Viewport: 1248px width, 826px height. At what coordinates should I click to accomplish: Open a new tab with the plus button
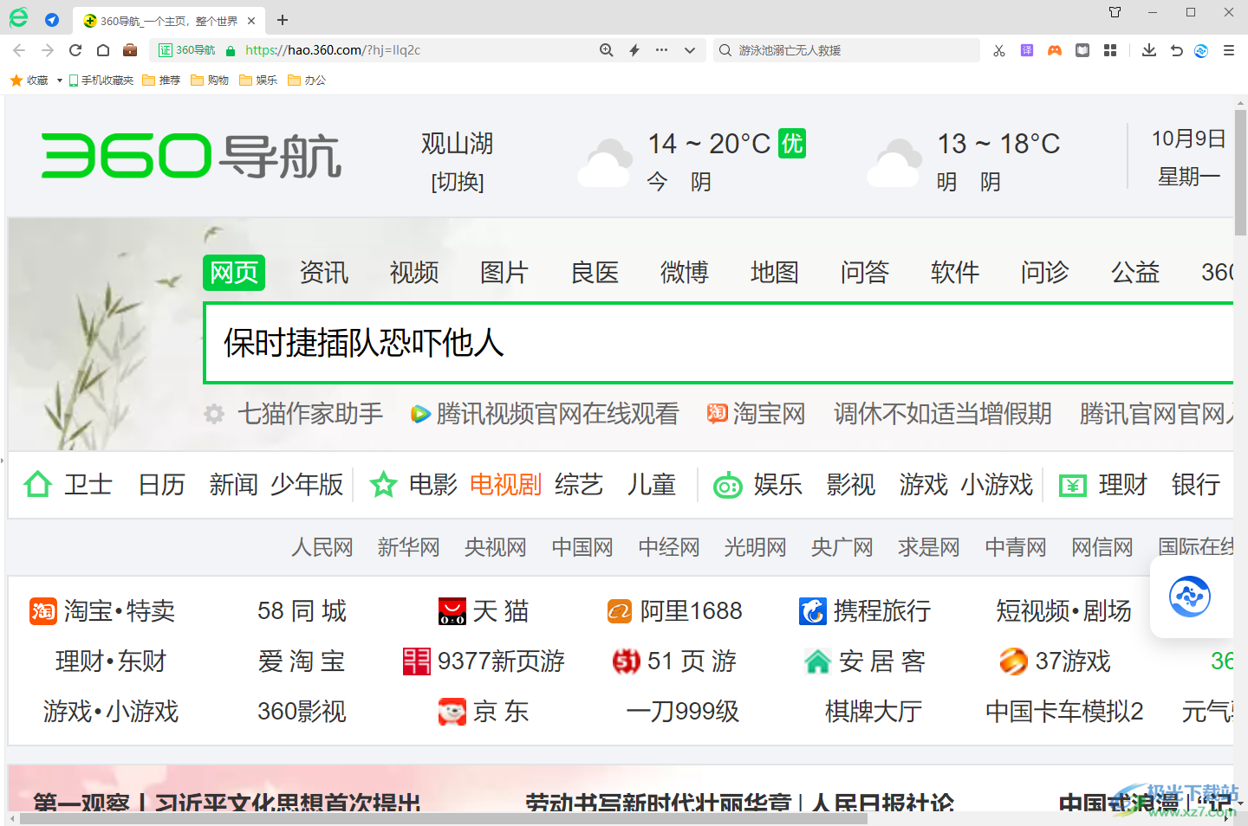(x=283, y=20)
